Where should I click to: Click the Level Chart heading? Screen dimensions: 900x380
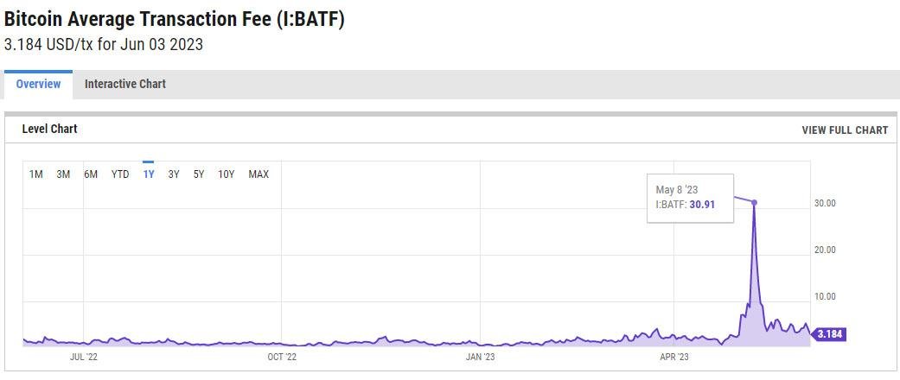[x=49, y=129]
